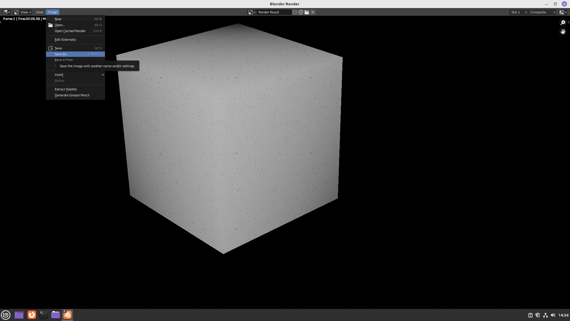The width and height of the screenshot is (570, 321).
Task: Click the Render Result name field
Action: pyautogui.click(x=273, y=12)
